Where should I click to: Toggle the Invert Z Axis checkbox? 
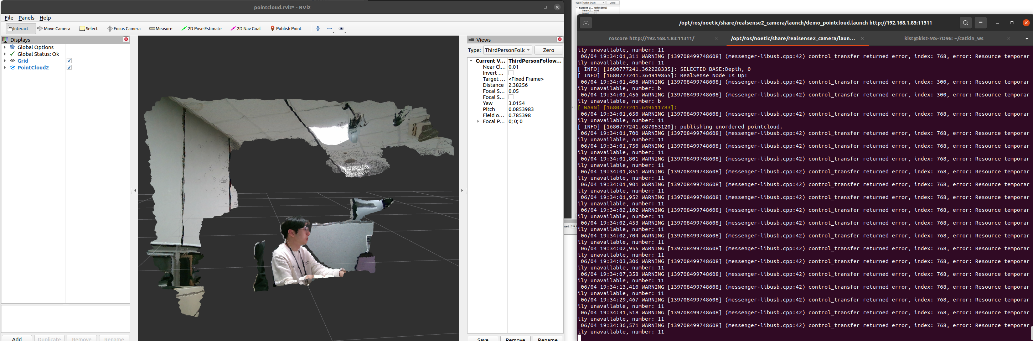(511, 73)
